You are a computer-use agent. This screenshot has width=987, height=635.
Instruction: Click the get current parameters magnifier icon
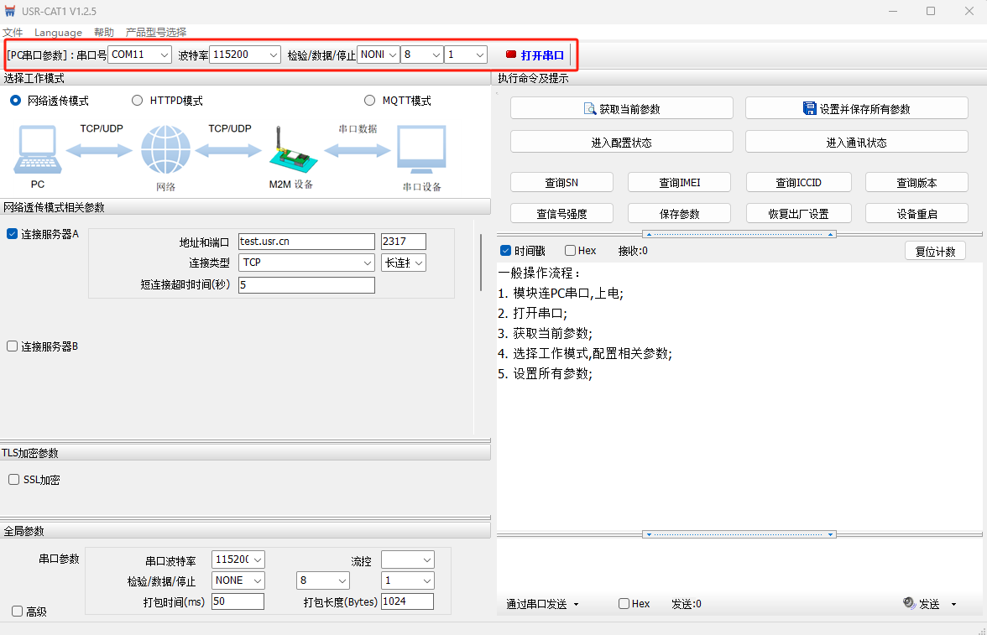[589, 108]
